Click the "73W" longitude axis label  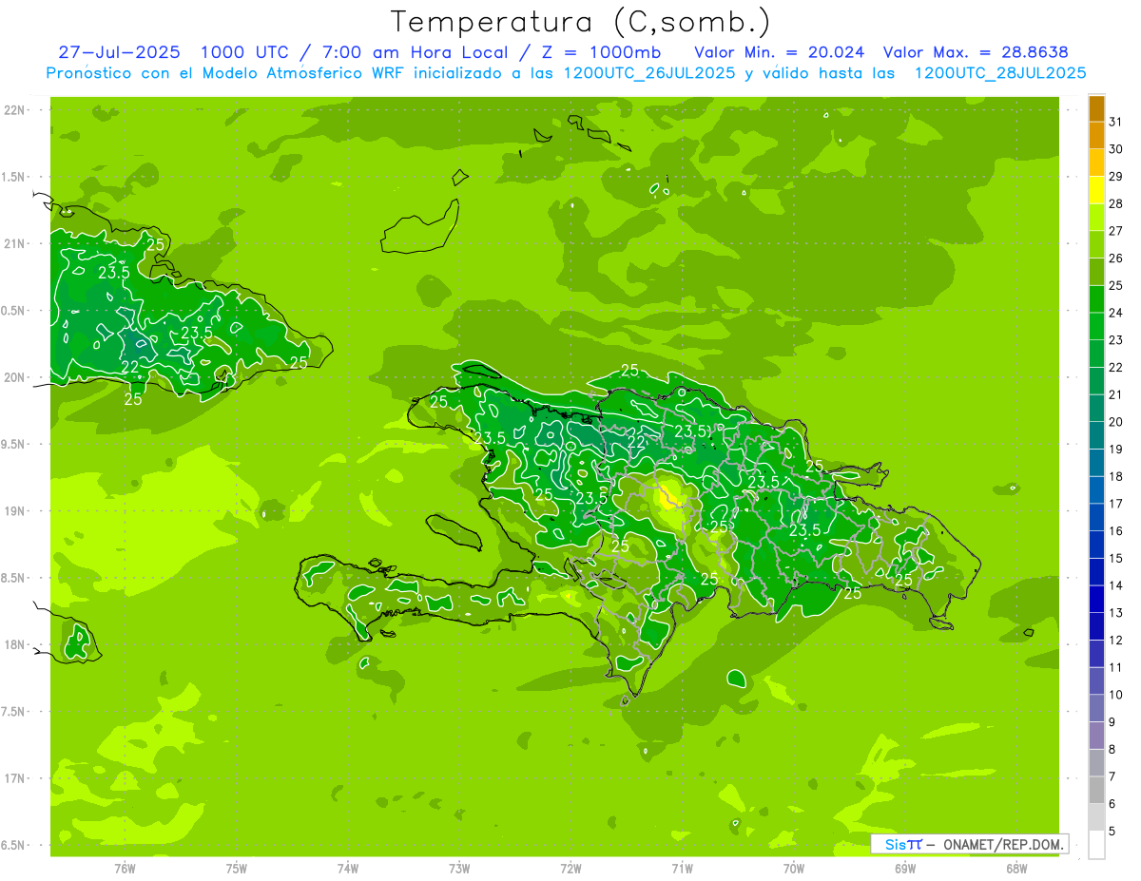[459, 868]
